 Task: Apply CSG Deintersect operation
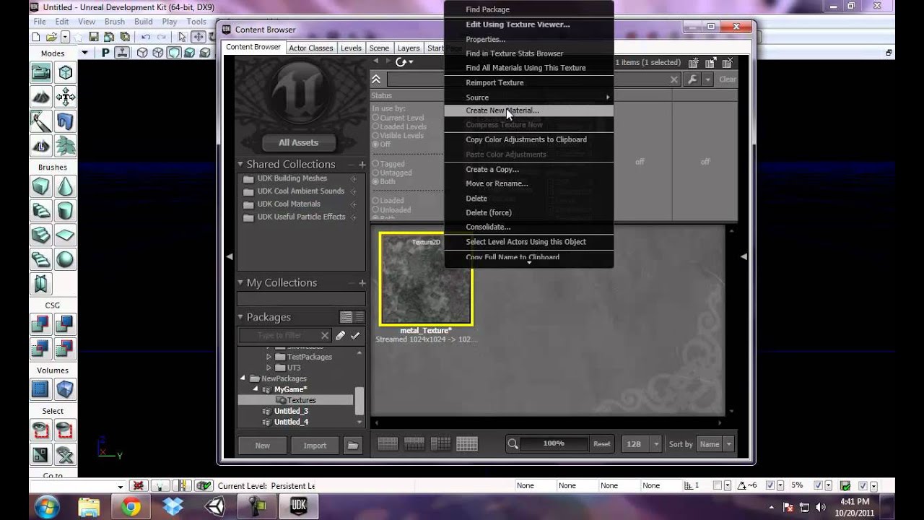point(65,349)
